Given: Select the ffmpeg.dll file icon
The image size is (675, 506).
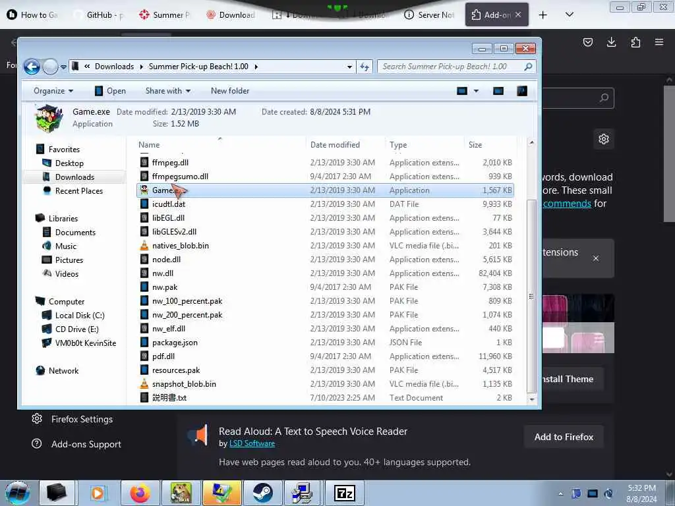Looking at the screenshot, I should coord(144,163).
